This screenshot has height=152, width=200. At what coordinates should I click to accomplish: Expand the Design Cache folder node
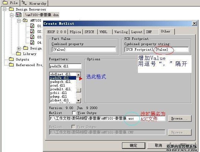click(x=19, y=49)
